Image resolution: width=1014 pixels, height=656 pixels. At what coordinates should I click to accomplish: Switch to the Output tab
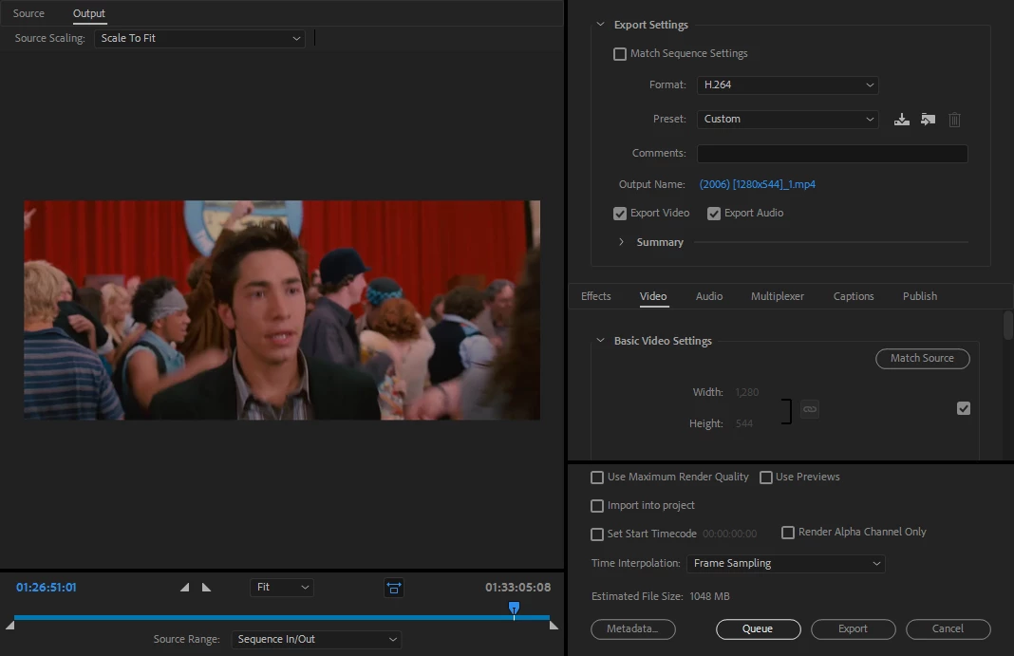(x=88, y=13)
